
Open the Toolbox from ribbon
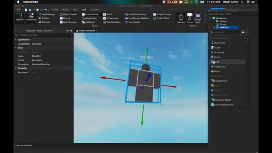(x=44, y=18)
